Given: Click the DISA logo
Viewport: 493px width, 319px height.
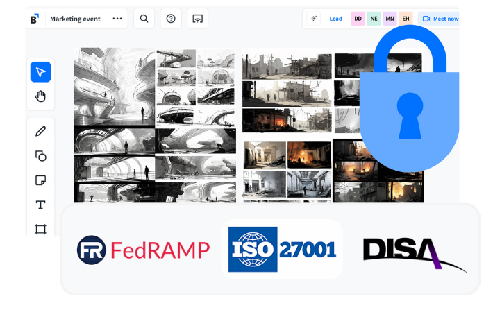Looking at the screenshot, I should pyautogui.click(x=415, y=254).
